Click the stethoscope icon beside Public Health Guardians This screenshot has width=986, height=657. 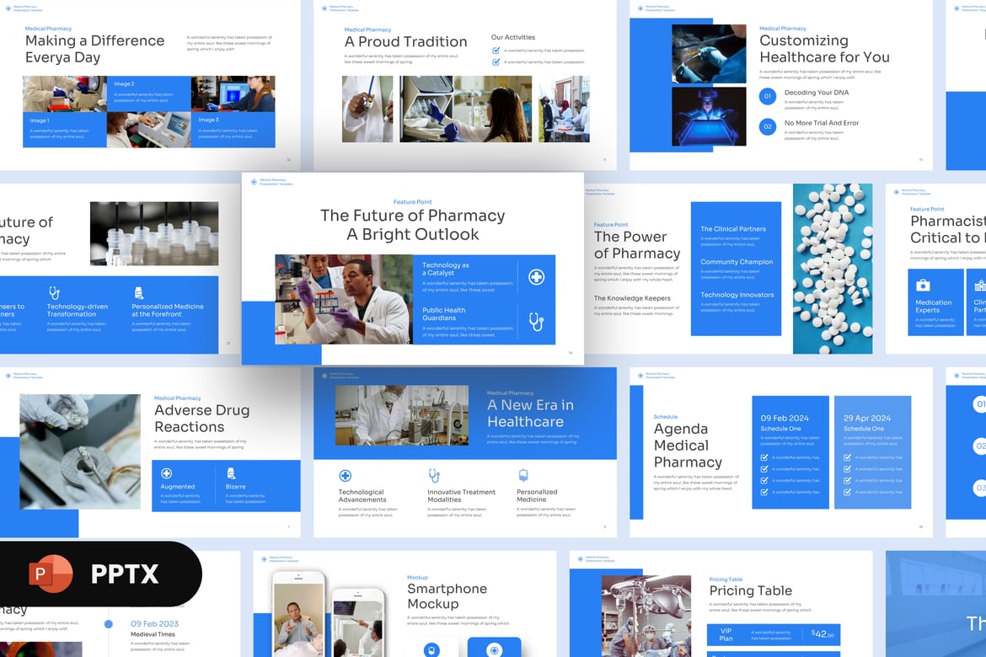(536, 322)
